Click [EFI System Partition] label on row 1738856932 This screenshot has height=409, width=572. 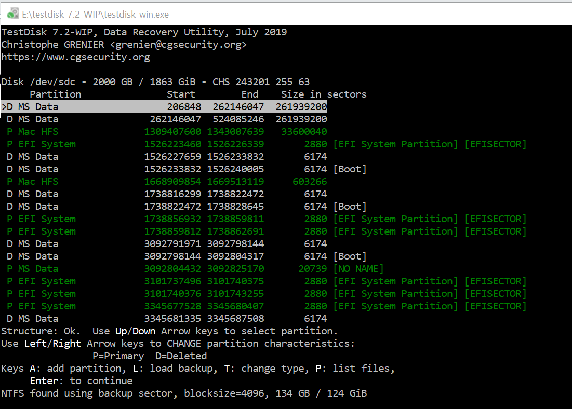[395, 219]
